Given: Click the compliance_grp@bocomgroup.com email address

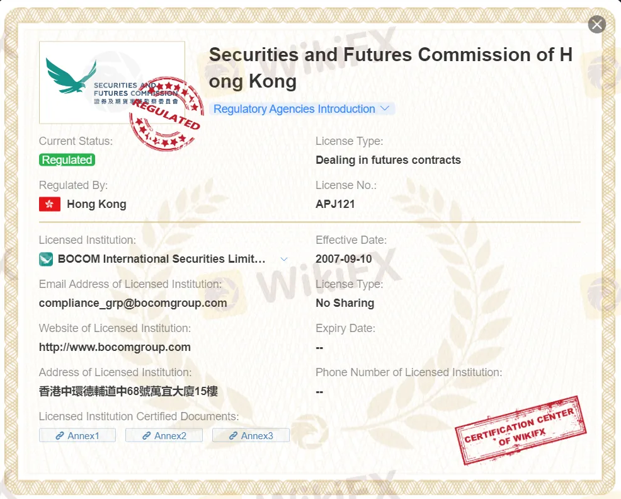Looking at the screenshot, I should 133,303.
